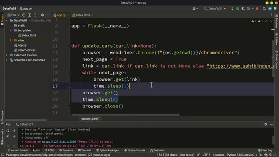Open Run panel settings gear

point(265,124)
